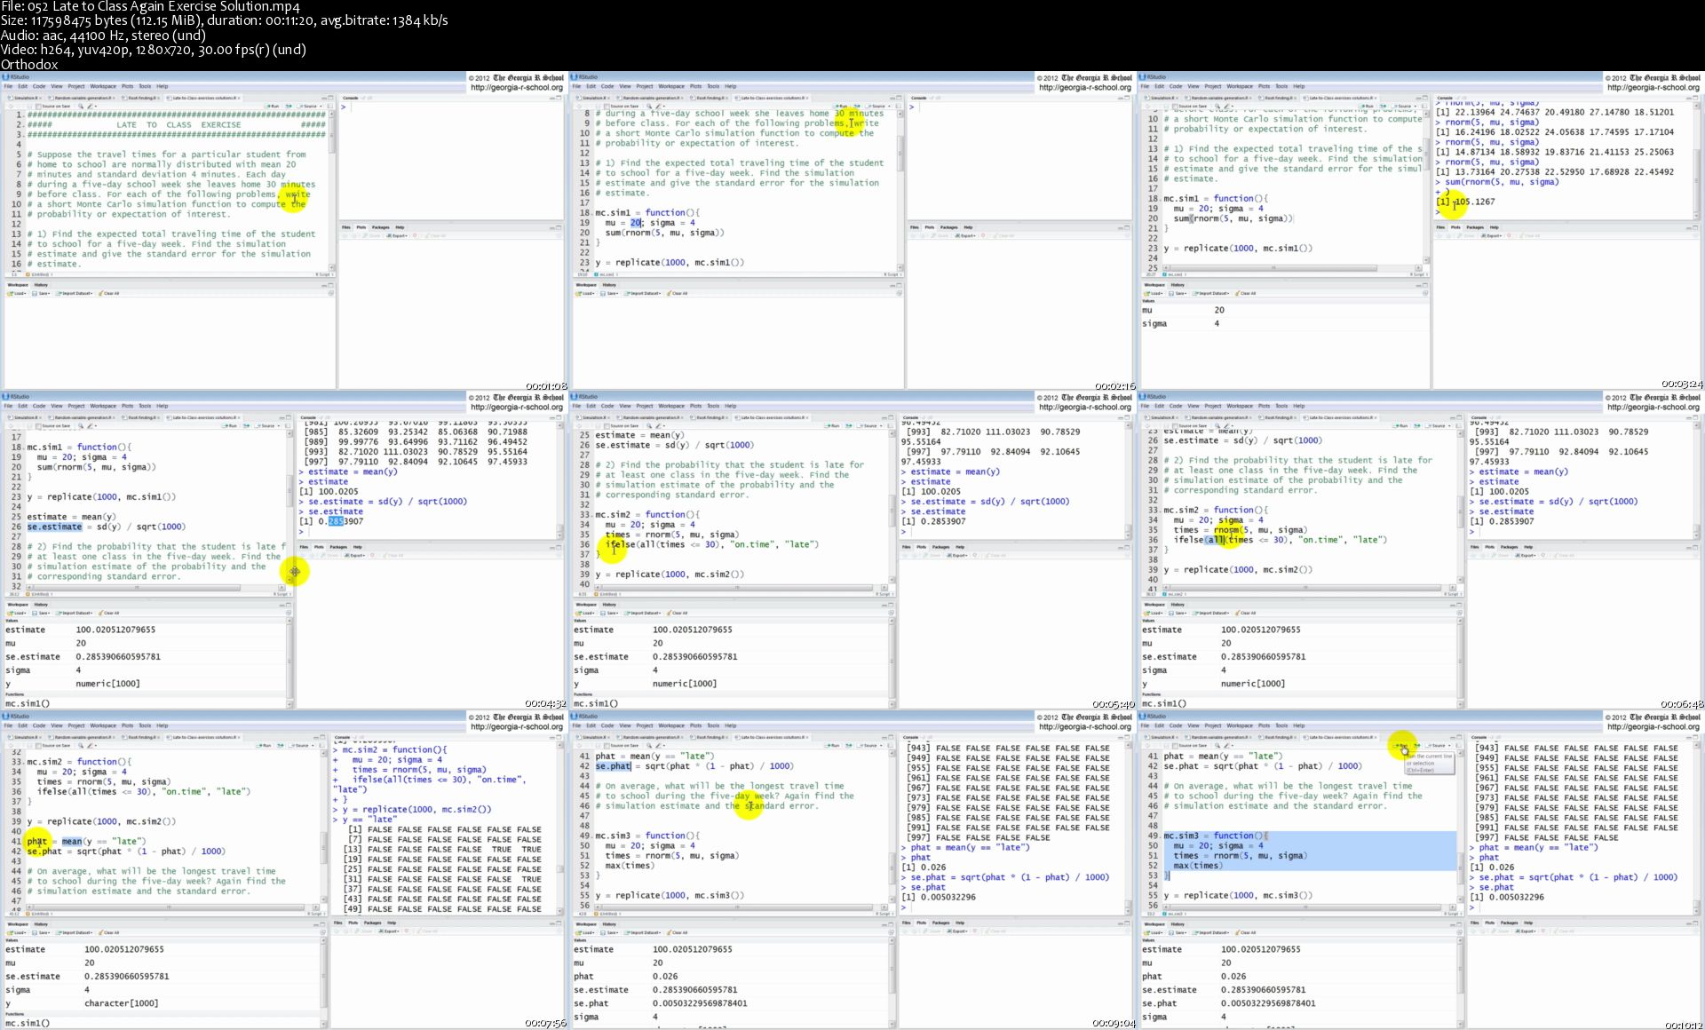Click Import Dataset button in 00:03:24 frame
The height and width of the screenshot is (1030, 1705).
1209,293
